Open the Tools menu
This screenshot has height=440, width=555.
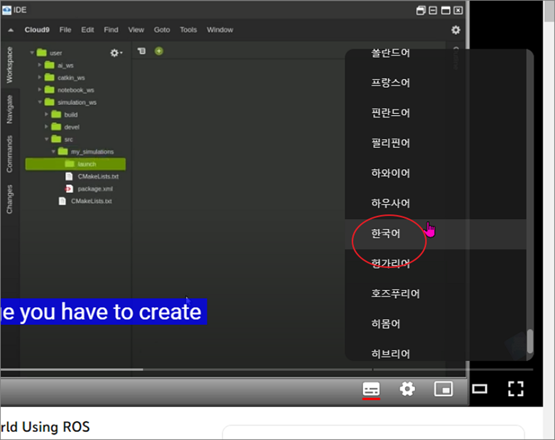tap(188, 30)
